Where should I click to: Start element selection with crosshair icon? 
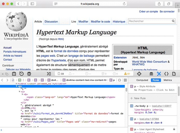(x=139, y=74)
